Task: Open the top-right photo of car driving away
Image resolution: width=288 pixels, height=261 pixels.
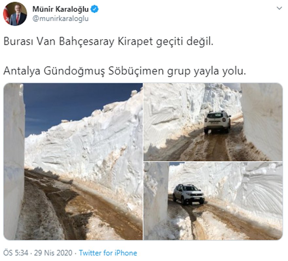Action: click(x=213, y=122)
